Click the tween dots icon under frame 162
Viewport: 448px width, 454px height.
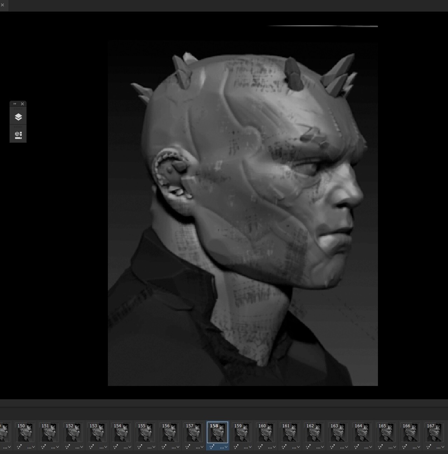coord(308,447)
